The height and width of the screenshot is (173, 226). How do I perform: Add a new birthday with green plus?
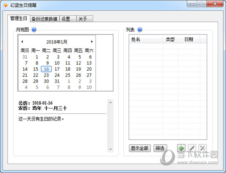pyautogui.click(x=181, y=148)
